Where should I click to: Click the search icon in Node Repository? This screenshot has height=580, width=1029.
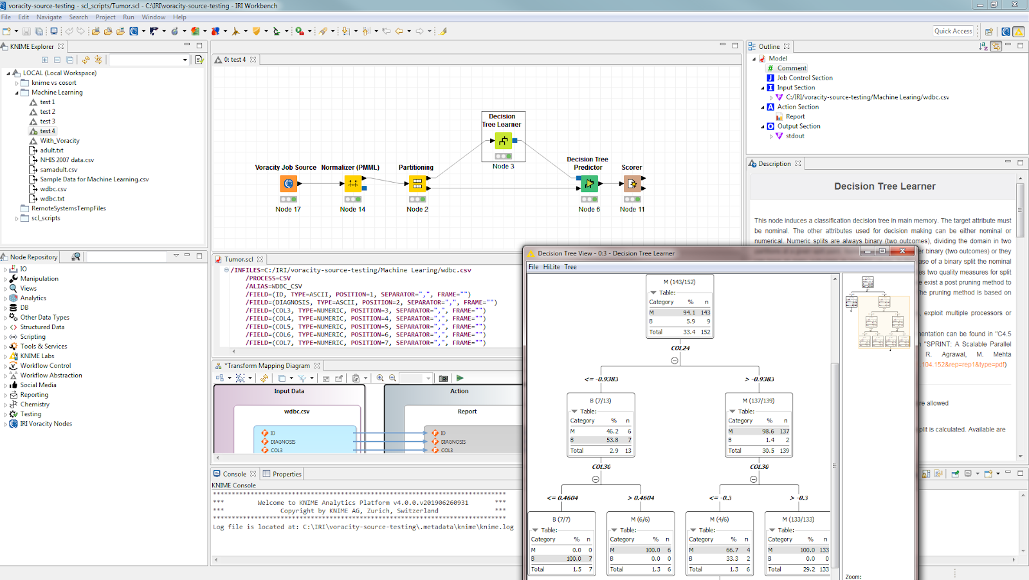pos(76,257)
